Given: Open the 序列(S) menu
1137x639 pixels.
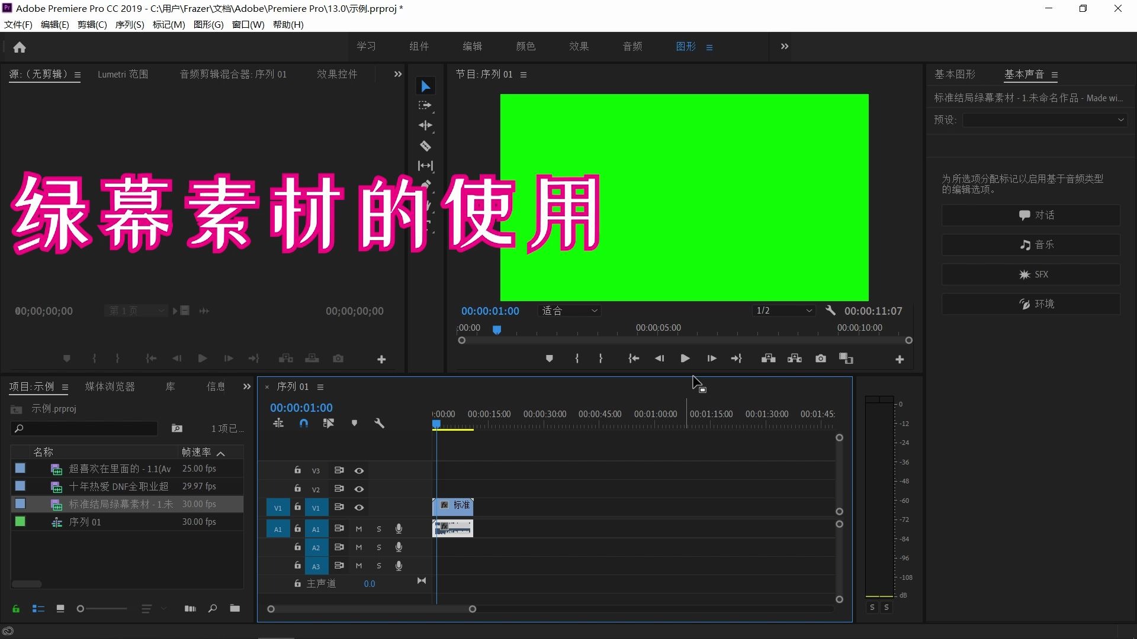Looking at the screenshot, I should [x=129, y=24].
